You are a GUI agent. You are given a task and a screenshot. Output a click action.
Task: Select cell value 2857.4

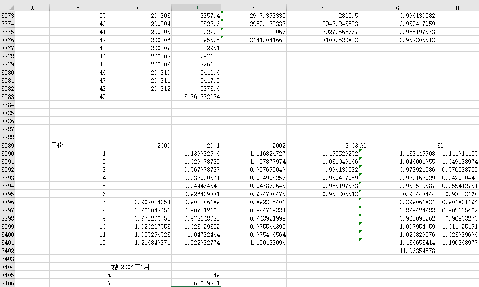[x=196, y=15]
